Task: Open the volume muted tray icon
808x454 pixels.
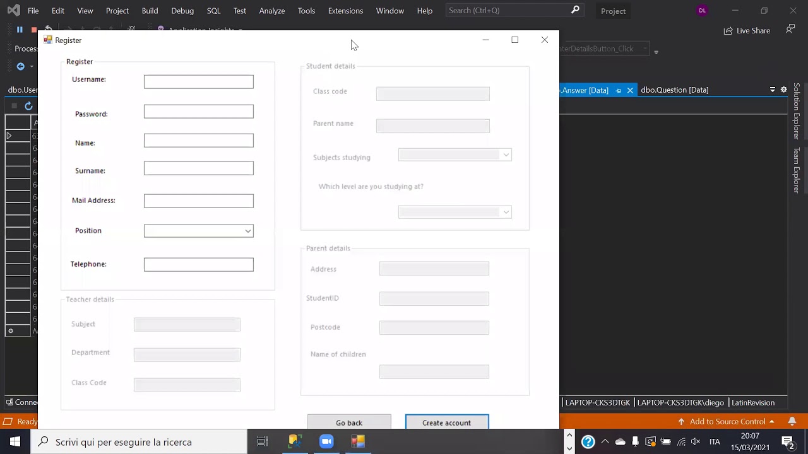Action: pos(696,442)
